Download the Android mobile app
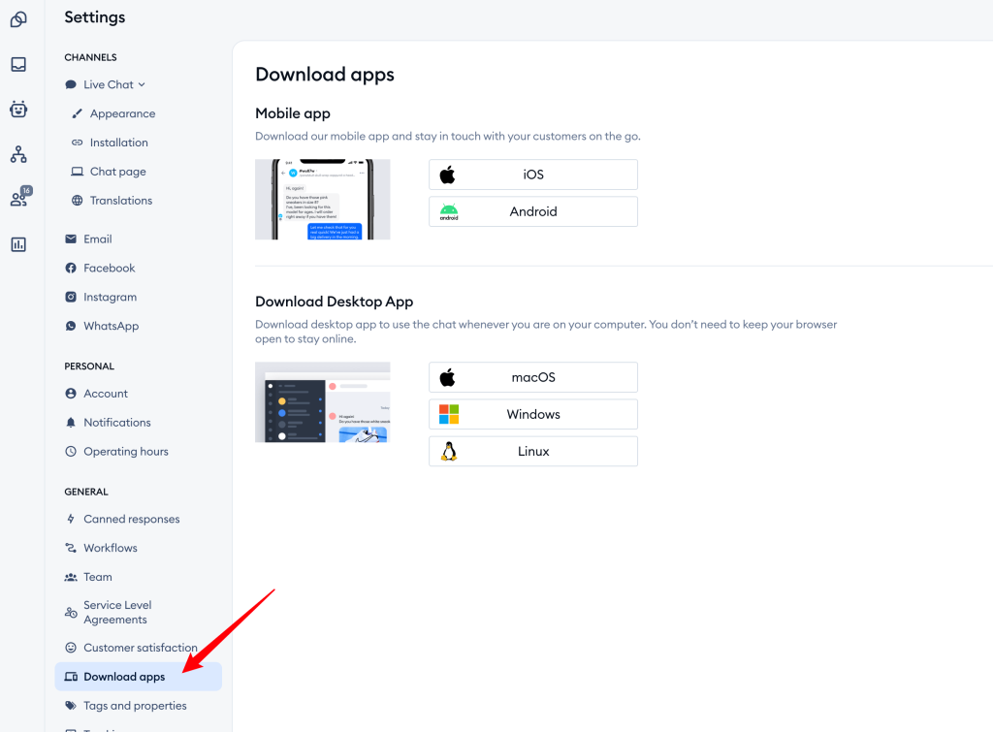Viewport: 993px width, 732px height. click(533, 211)
